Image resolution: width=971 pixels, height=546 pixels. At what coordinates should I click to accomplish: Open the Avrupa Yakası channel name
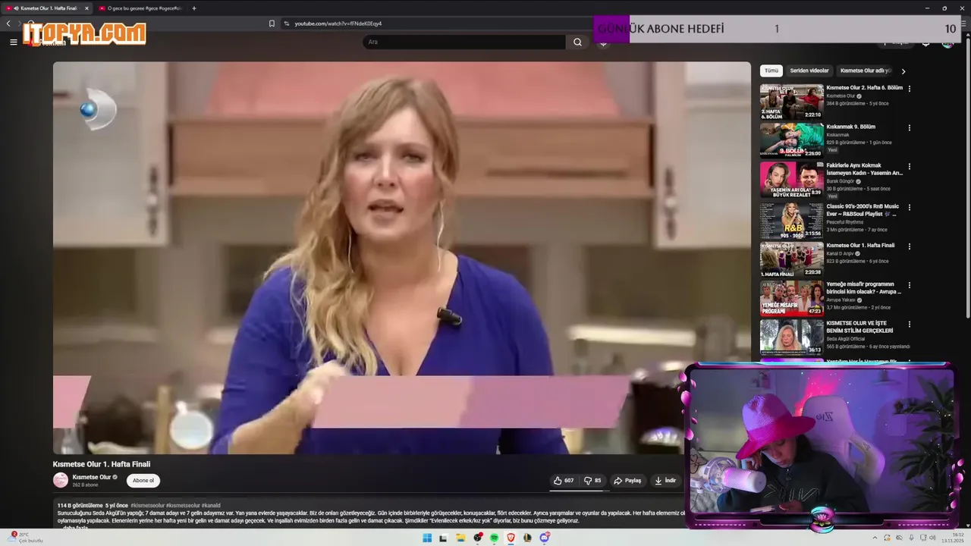[841, 300]
